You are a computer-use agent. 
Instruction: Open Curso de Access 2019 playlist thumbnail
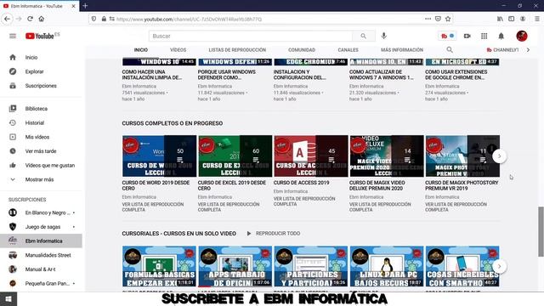(311, 156)
